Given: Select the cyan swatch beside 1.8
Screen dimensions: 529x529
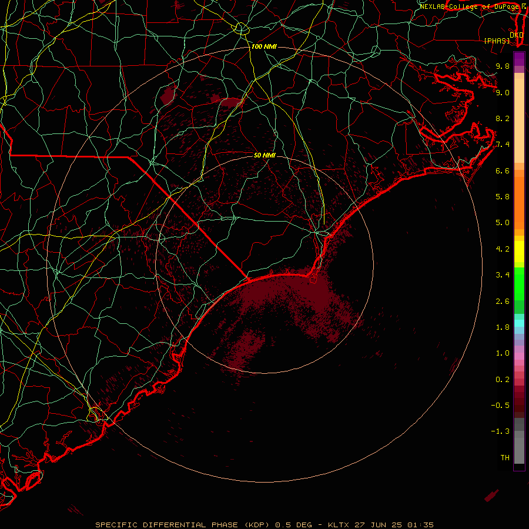Looking at the screenshot, I should click(x=519, y=323).
